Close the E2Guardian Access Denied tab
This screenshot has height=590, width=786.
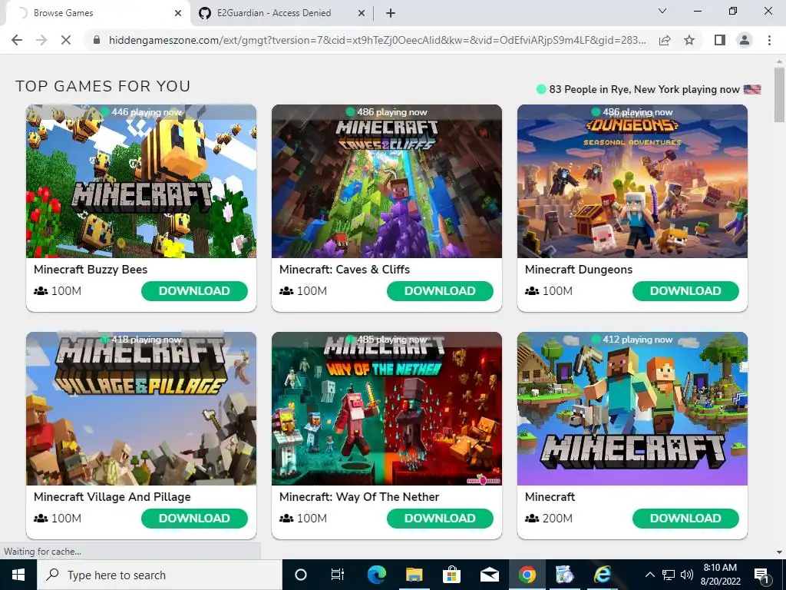(x=362, y=13)
